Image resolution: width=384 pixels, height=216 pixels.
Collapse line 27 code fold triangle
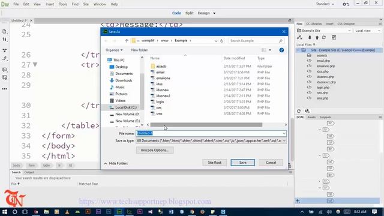tap(35, 65)
